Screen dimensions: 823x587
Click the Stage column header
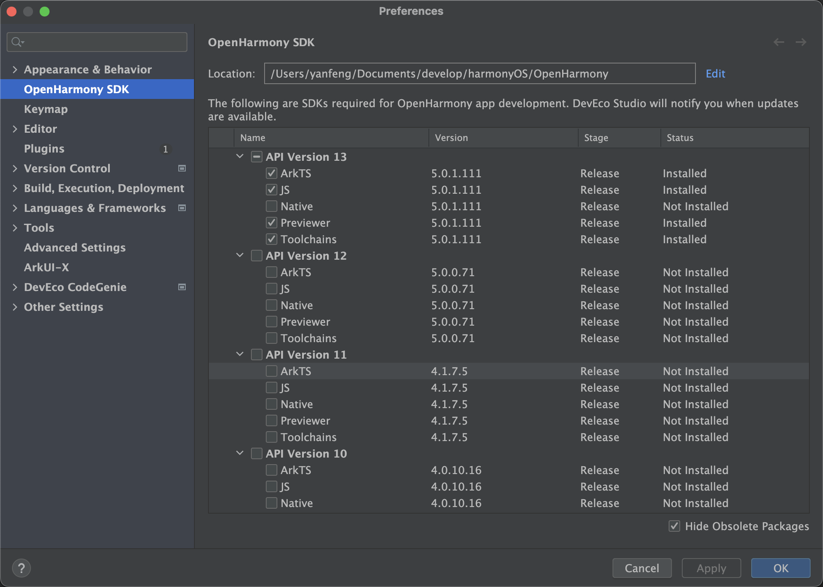[620, 138]
